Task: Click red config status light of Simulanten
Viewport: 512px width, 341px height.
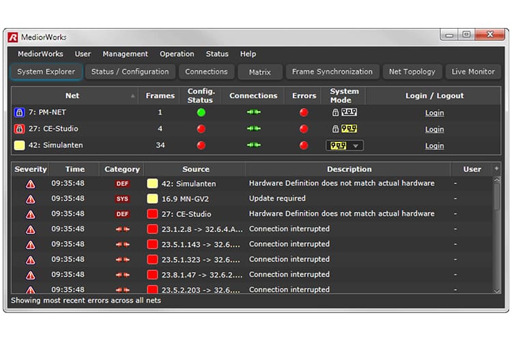Action: pyautogui.click(x=201, y=145)
